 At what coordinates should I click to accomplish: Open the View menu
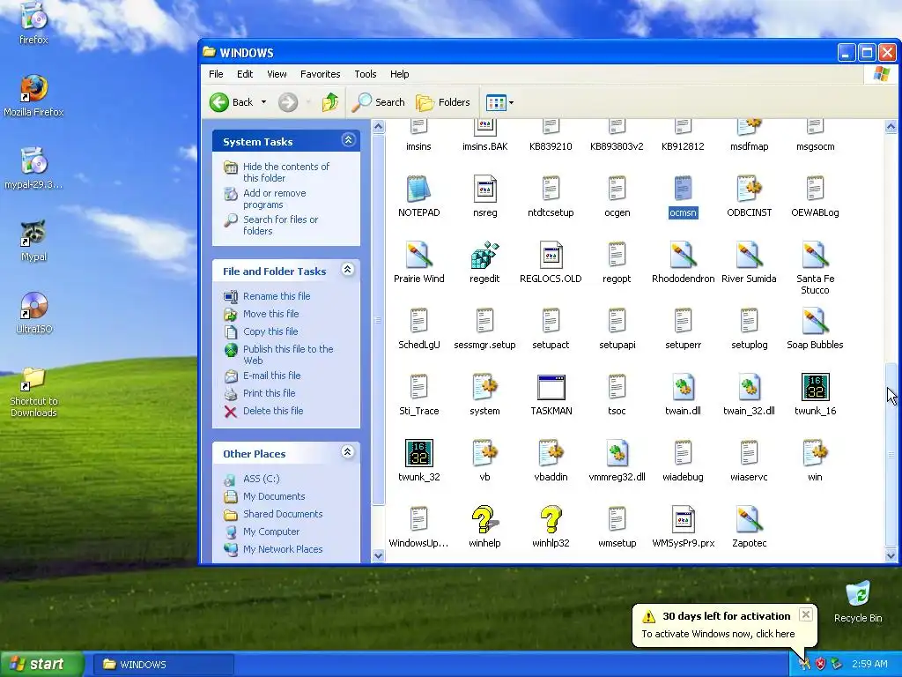coord(277,74)
